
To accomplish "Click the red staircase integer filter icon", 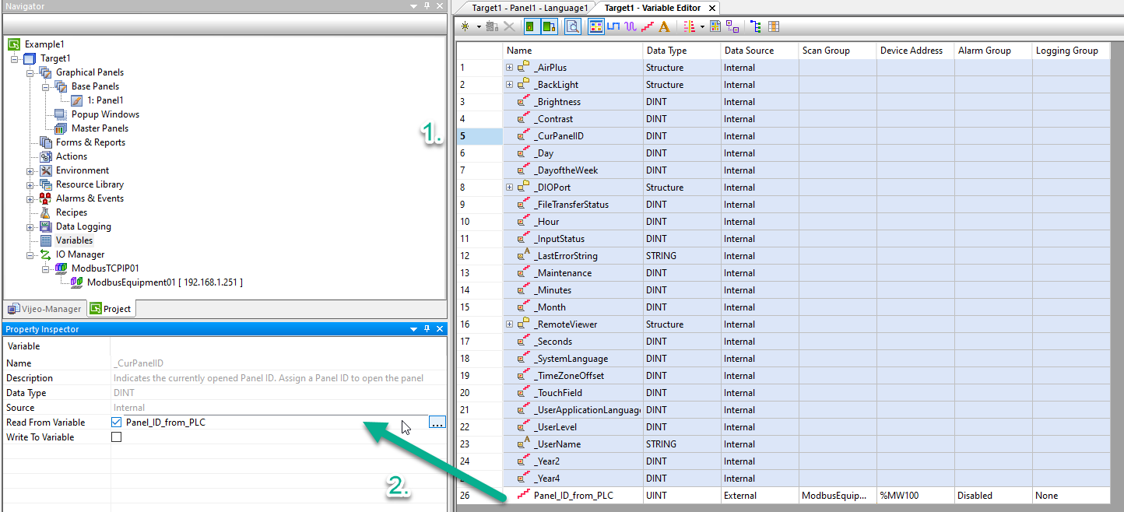I will pyautogui.click(x=648, y=26).
